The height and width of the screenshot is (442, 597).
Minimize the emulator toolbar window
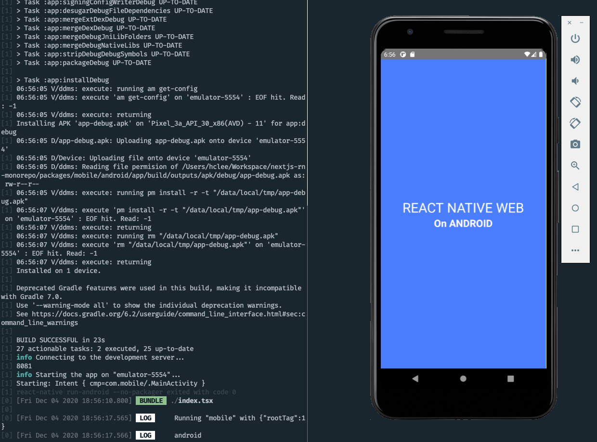click(581, 23)
